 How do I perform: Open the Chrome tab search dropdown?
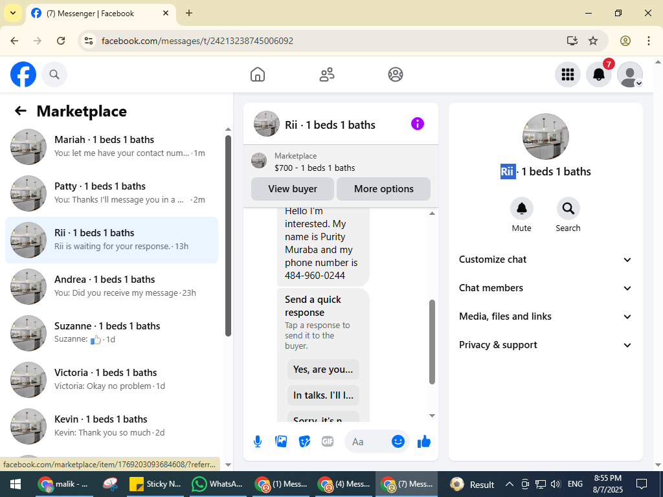tap(13, 13)
